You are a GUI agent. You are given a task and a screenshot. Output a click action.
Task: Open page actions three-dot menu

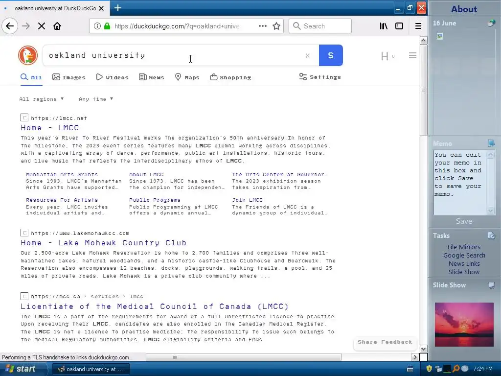[263, 26]
